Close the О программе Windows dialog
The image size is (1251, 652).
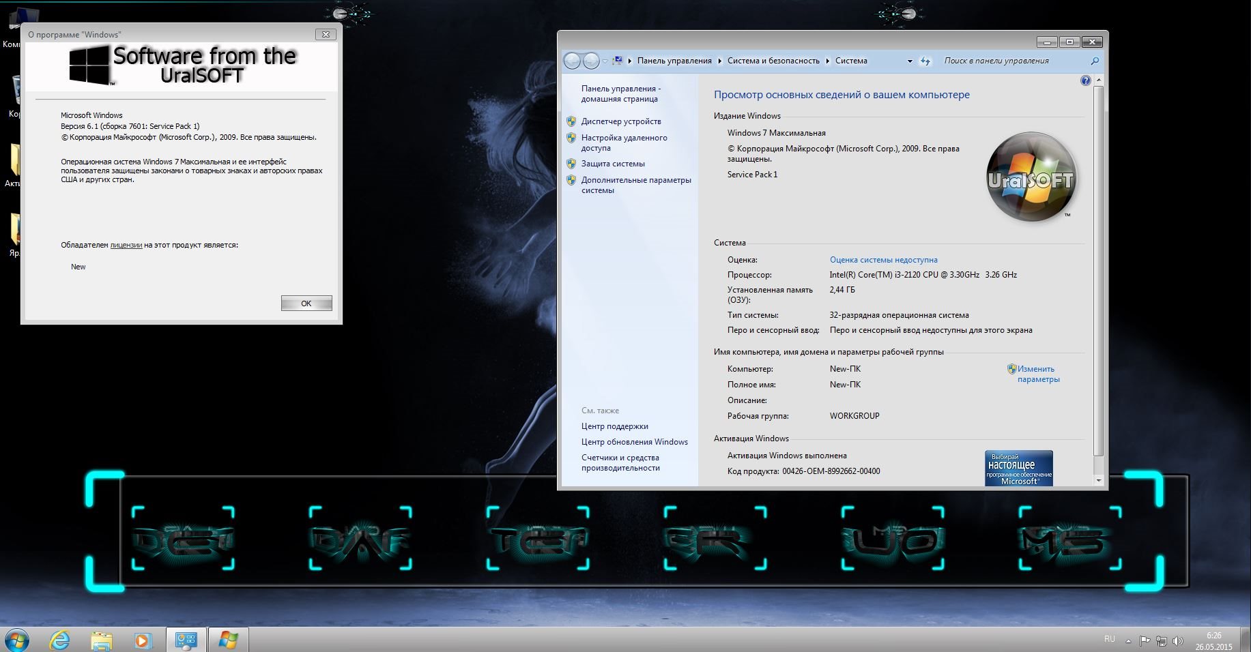click(x=325, y=34)
